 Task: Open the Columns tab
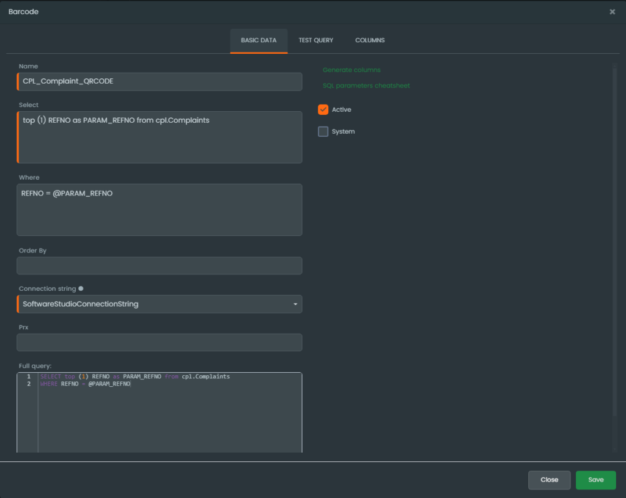coord(370,40)
